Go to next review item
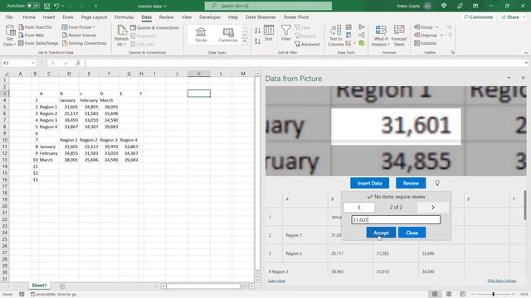Viewport: 531px width, 298px height. click(433, 208)
